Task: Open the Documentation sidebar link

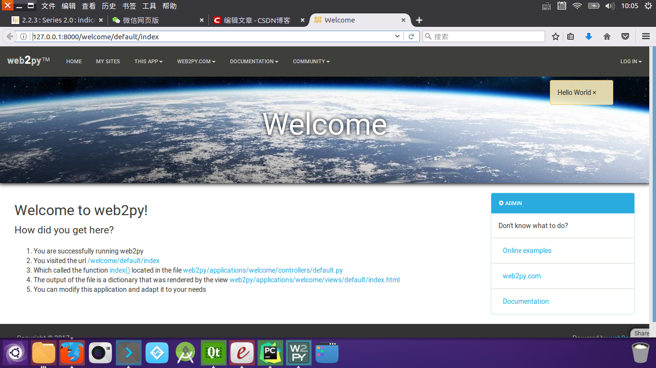Action: (525, 301)
